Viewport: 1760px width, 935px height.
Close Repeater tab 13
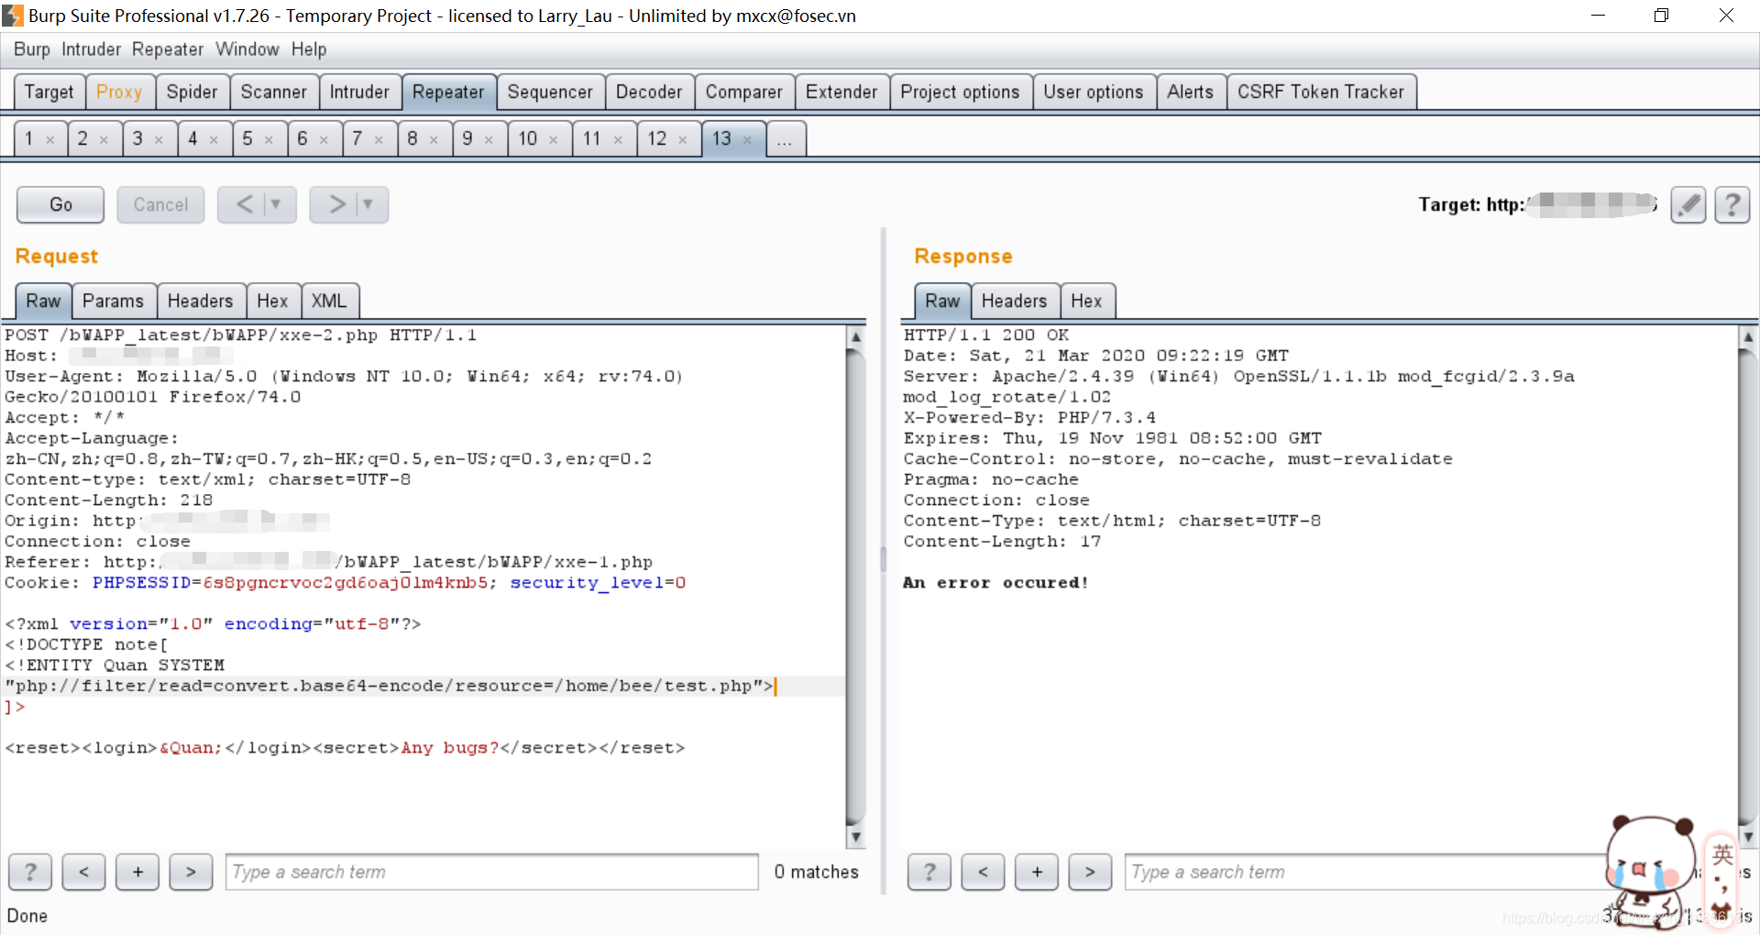747,140
